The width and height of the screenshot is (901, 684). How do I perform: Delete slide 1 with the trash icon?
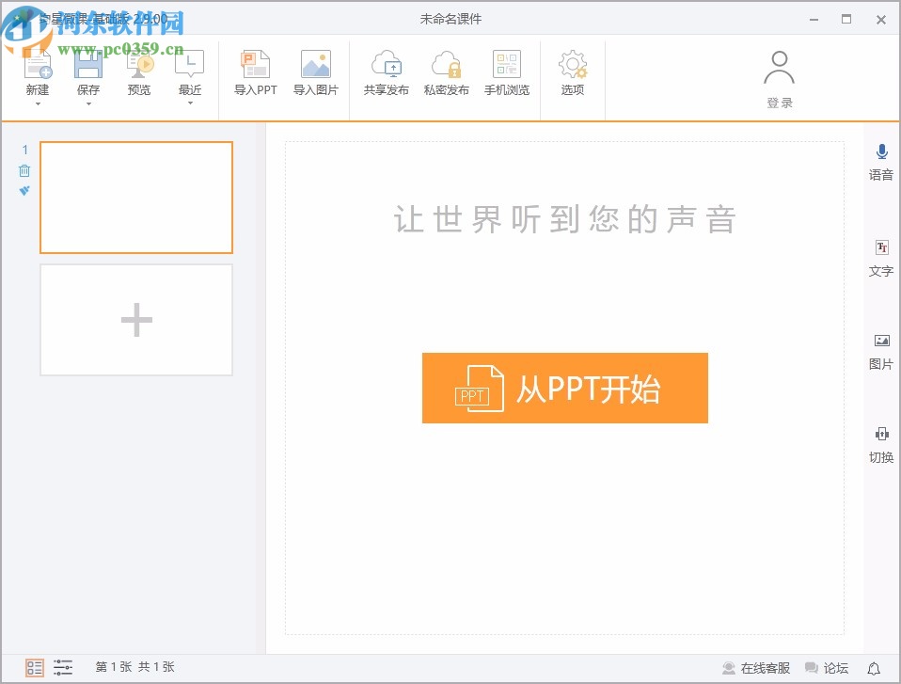pyautogui.click(x=24, y=170)
